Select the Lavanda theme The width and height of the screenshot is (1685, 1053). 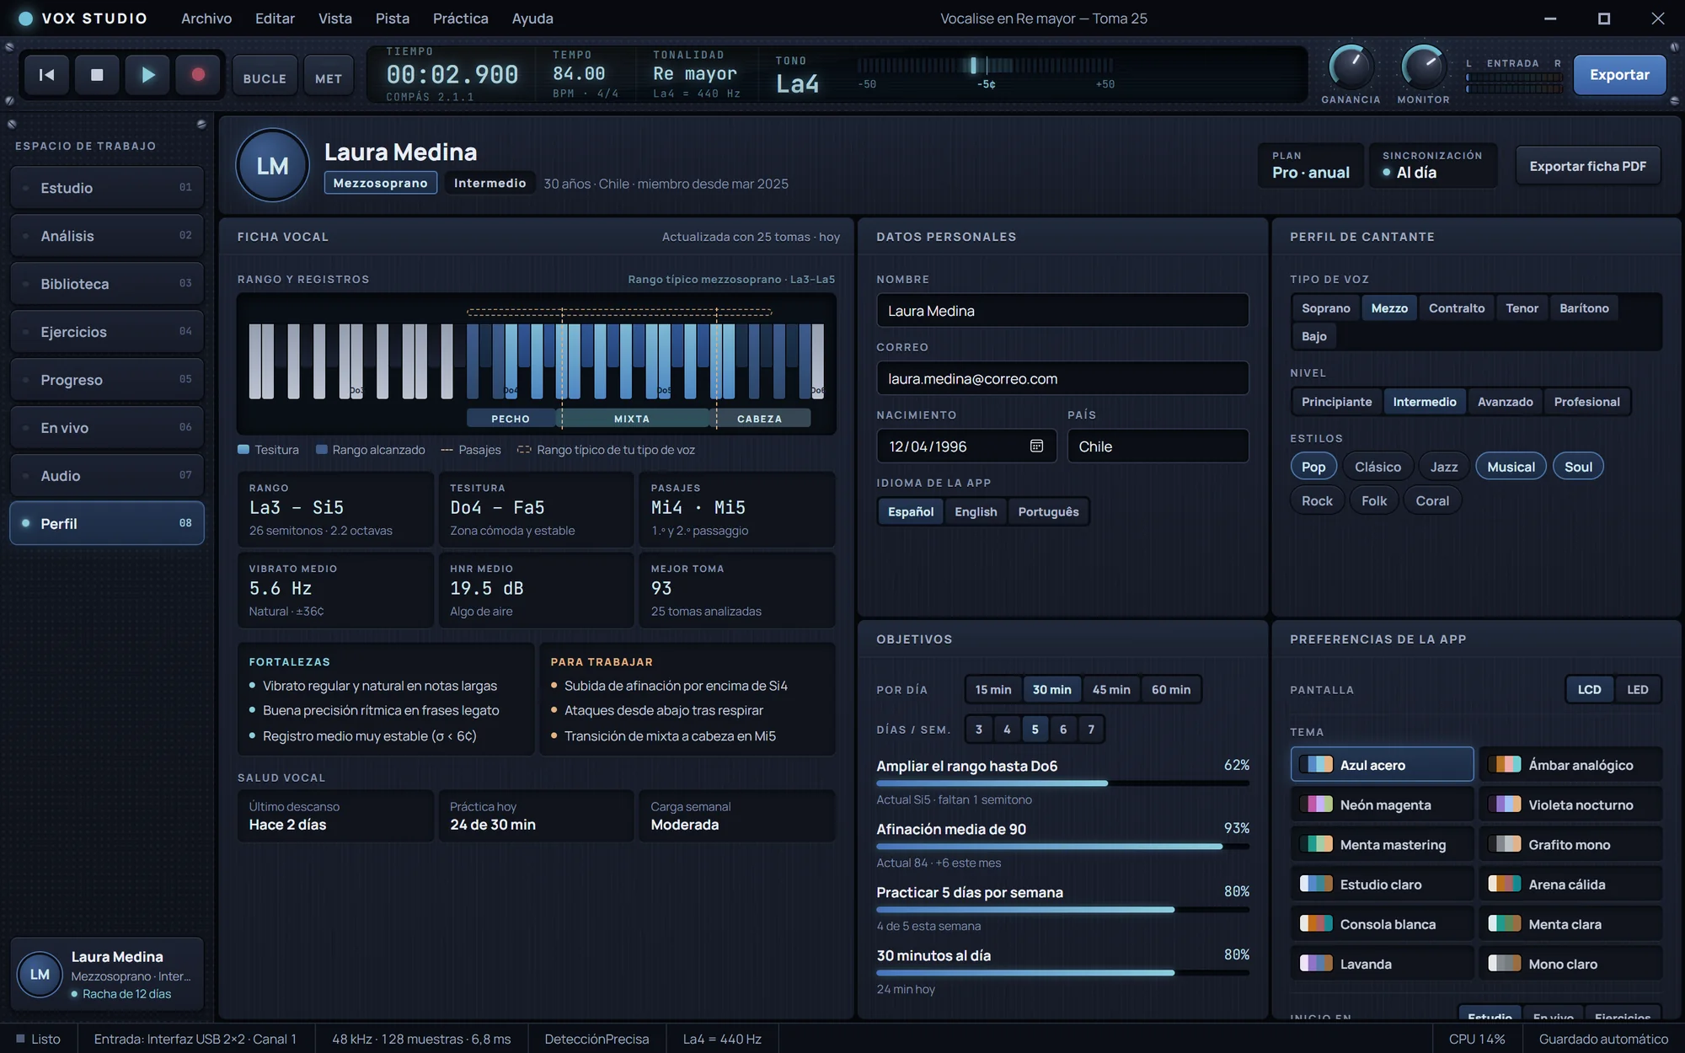1382,964
